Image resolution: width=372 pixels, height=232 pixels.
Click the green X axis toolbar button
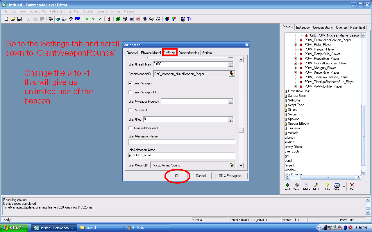87,19
